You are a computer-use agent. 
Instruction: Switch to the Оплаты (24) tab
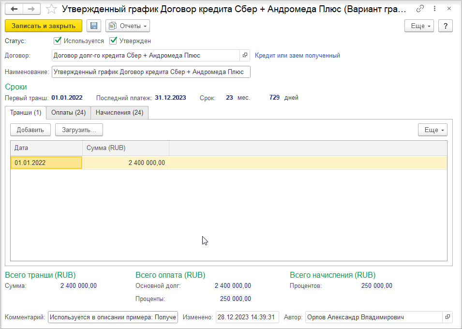click(68, 113)
